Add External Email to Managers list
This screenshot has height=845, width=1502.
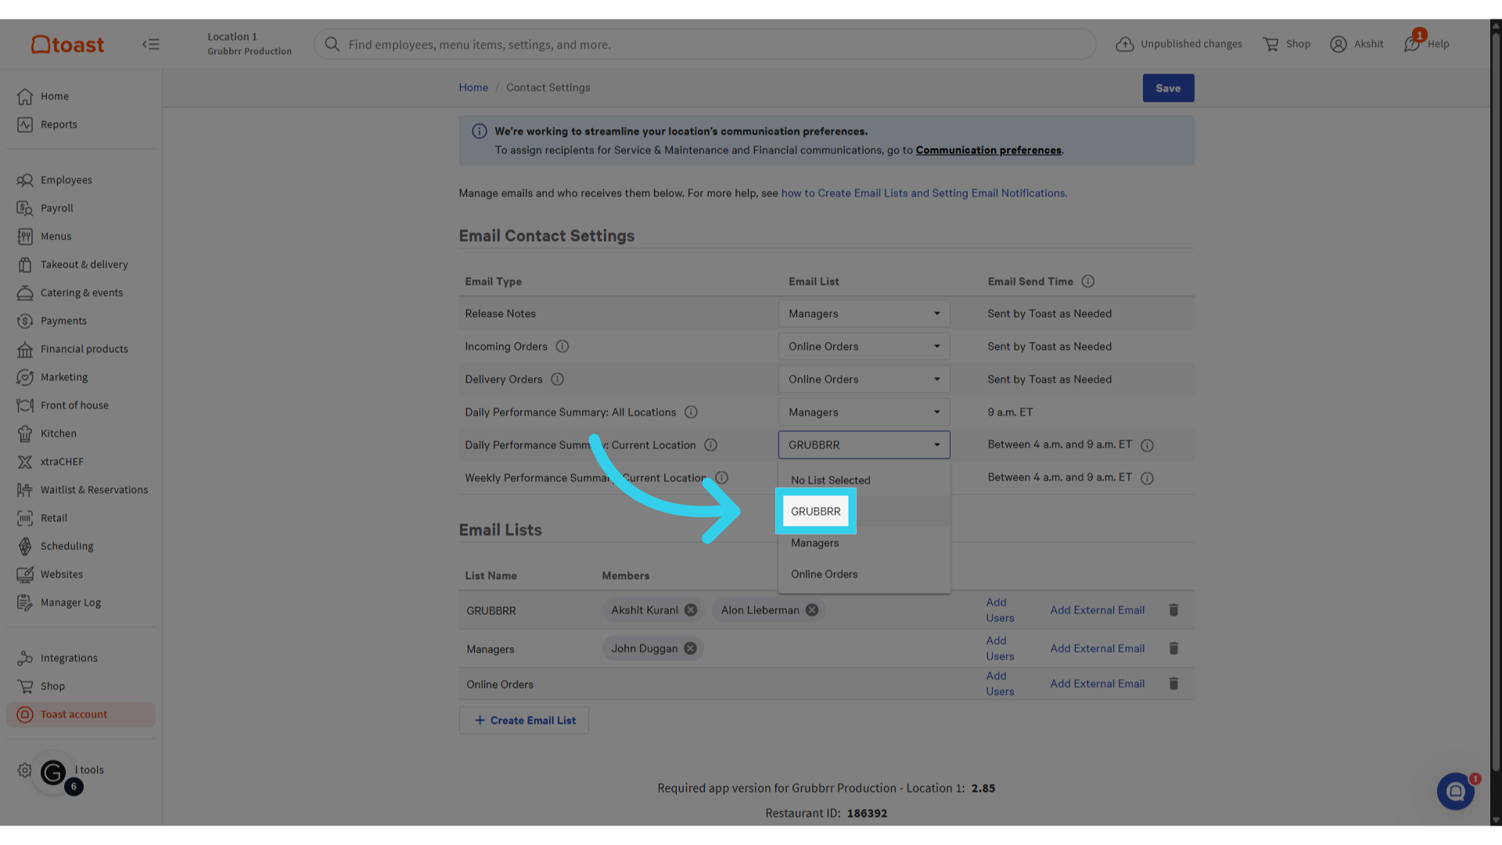pyautogui.click(x=1097, y=649)
